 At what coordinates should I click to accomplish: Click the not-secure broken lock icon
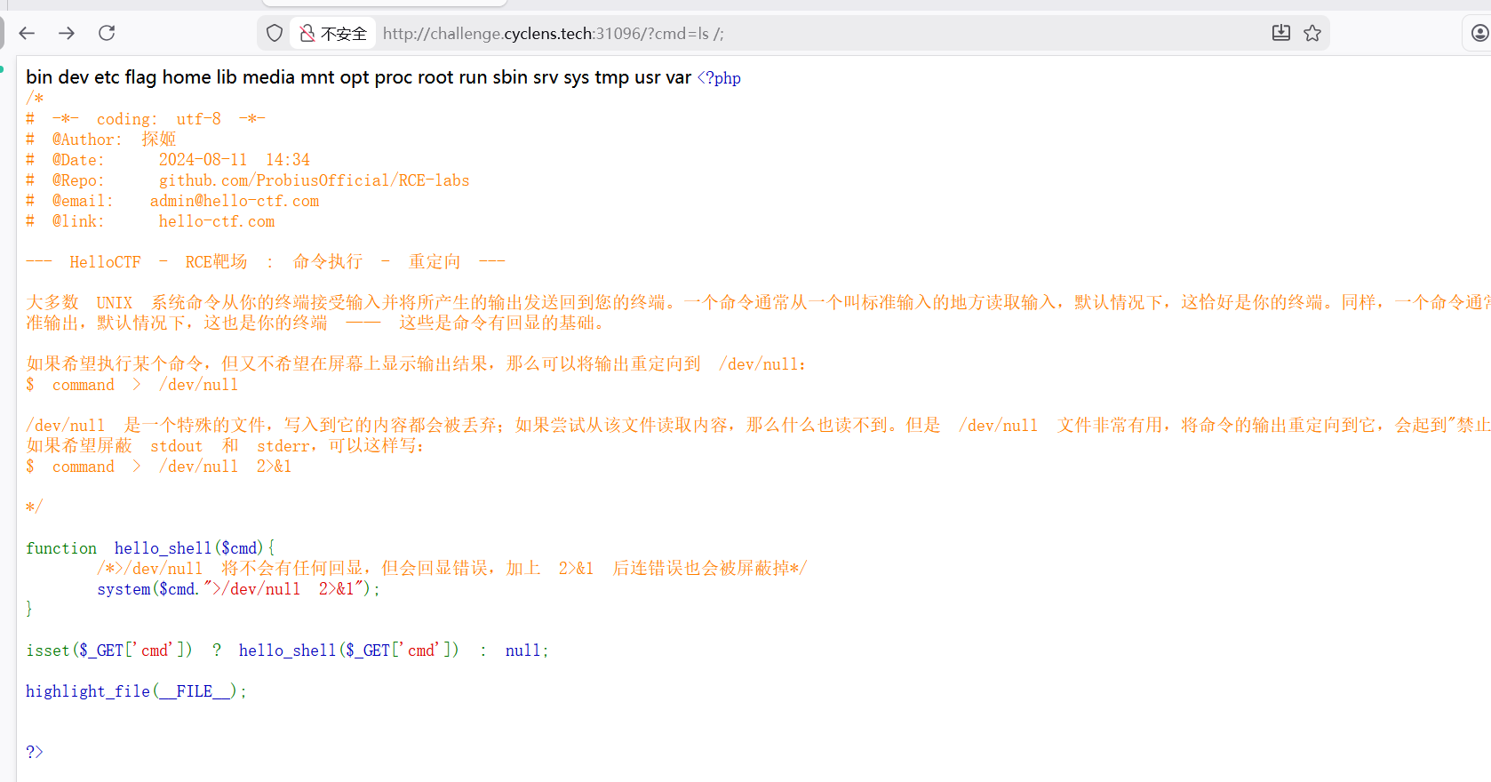coord(307,34)
